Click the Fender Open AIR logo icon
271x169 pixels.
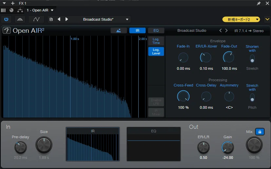pos(7,30)
